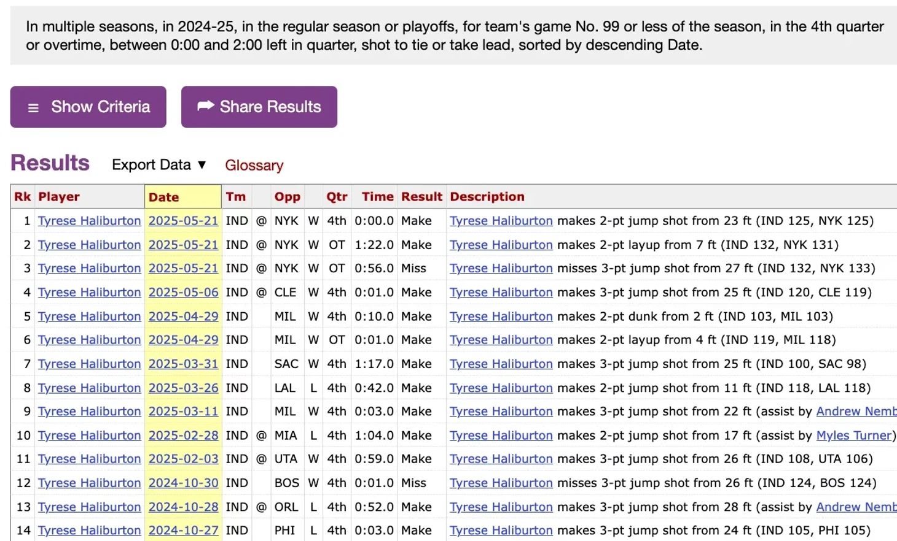Open the 2025-02-28 game date link
Screen dimensions: 897x541
tap(183, 435)
